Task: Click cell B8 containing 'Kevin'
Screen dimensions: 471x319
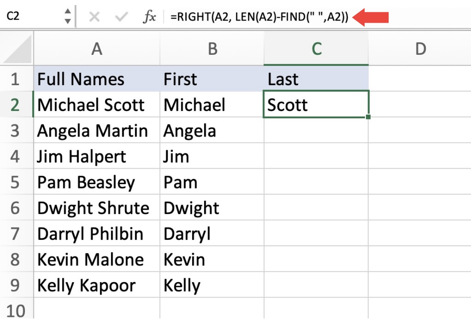Action: pos(212,259)
